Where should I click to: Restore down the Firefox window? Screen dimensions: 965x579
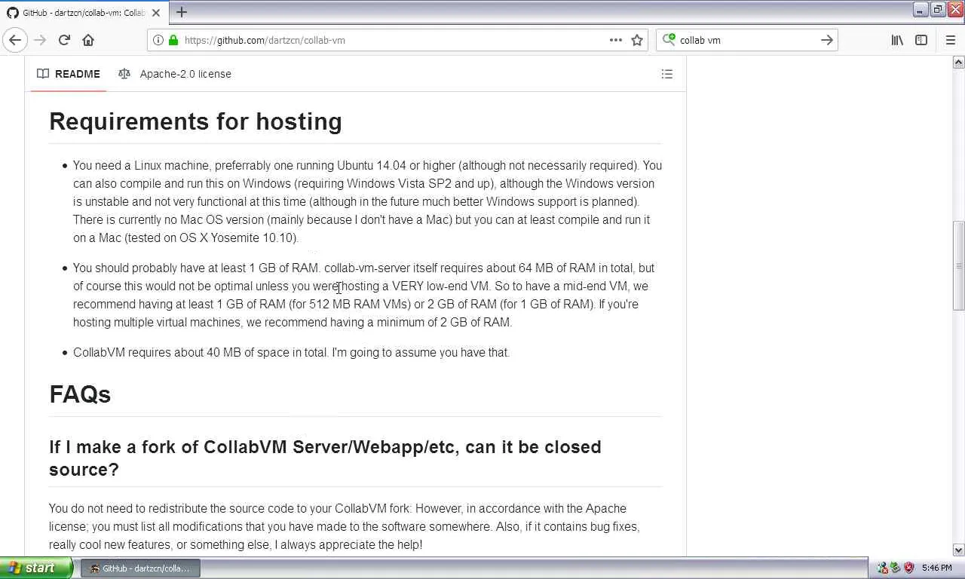[x=938, y=9]
